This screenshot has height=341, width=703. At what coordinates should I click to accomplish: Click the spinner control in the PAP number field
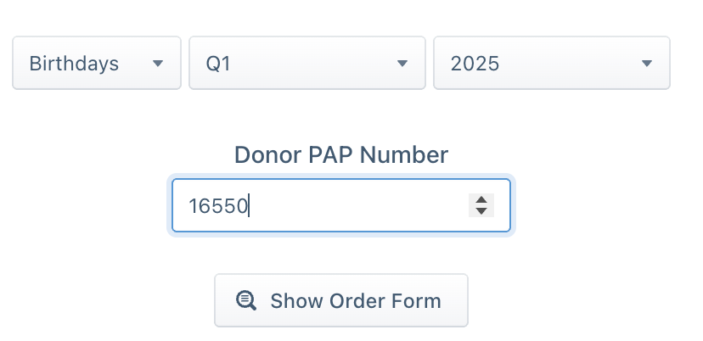481,205
